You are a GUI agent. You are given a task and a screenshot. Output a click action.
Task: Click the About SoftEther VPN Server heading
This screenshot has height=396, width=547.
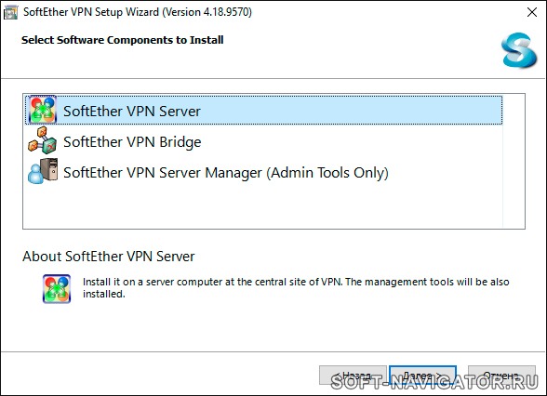[x=109, y=257]
